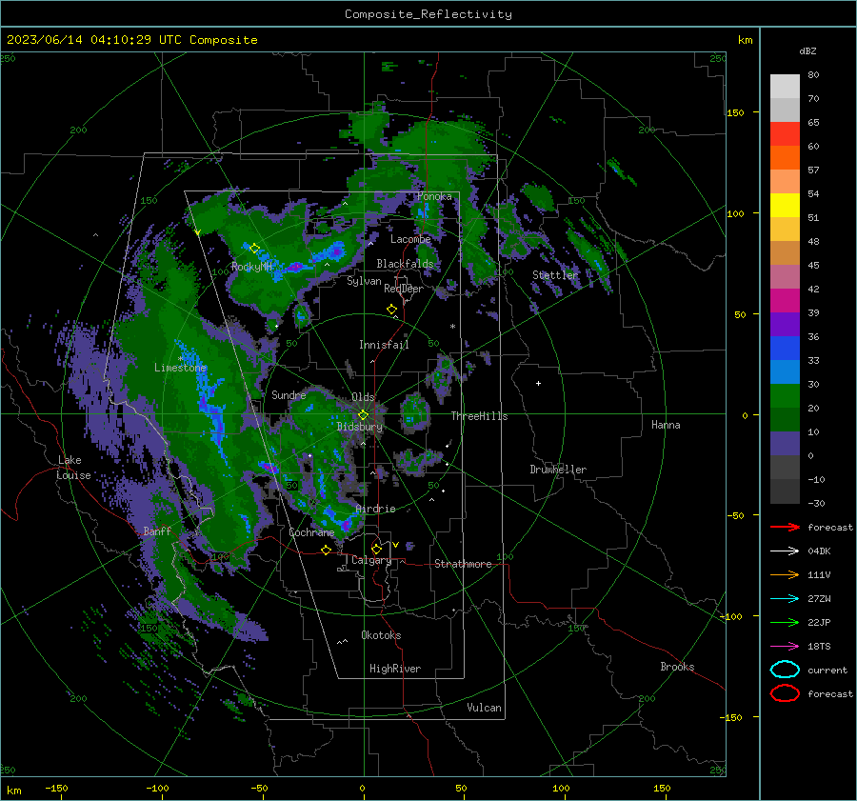Click yellow radar center marker near Olds
The width and height of the screenshot is (857, 801).
click(x=363, y=415)
